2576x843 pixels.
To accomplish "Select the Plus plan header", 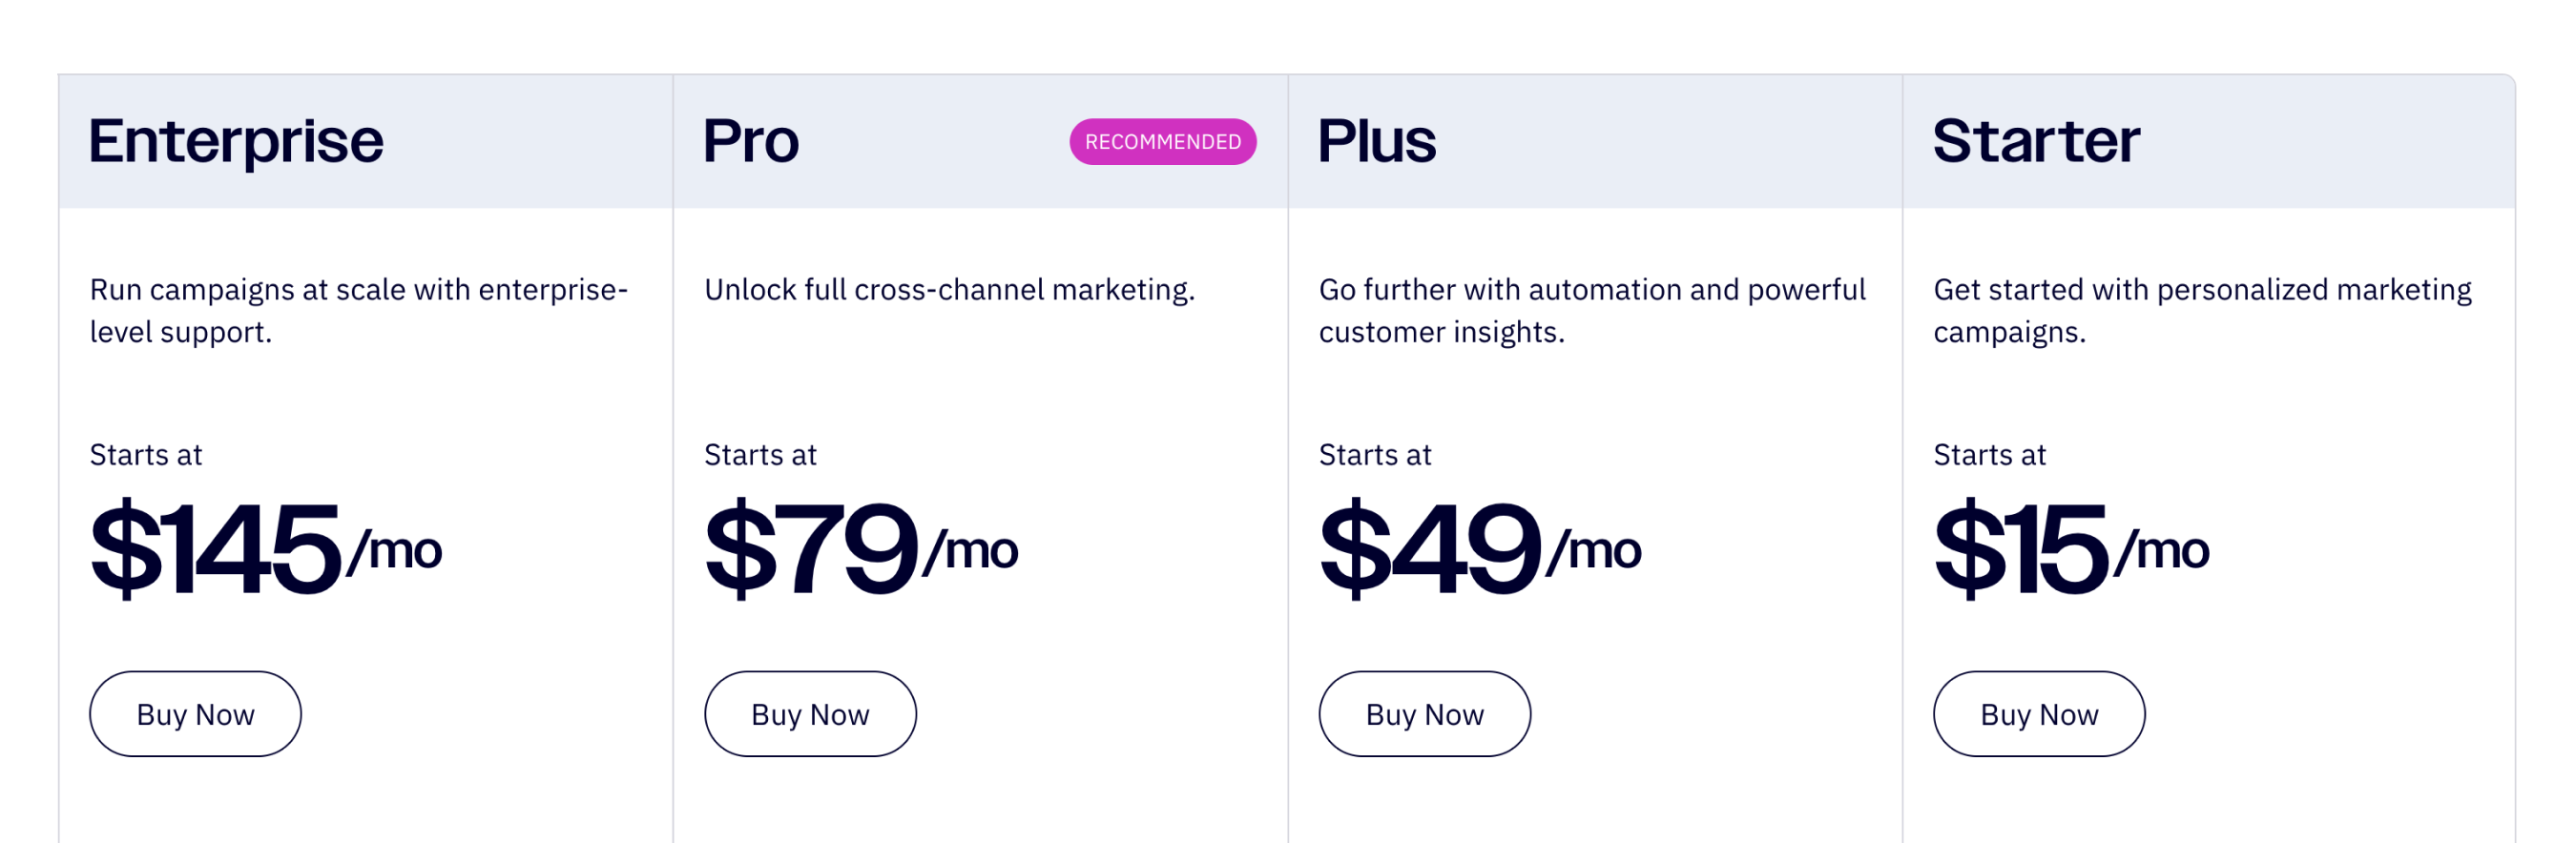I will pos(1377,140).
